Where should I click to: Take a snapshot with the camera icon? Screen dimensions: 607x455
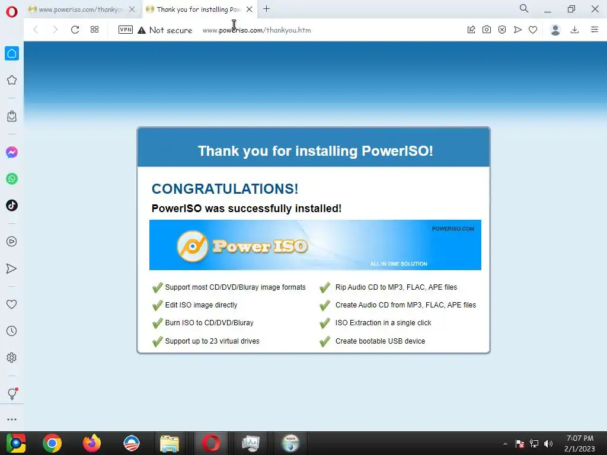[487, 30]
